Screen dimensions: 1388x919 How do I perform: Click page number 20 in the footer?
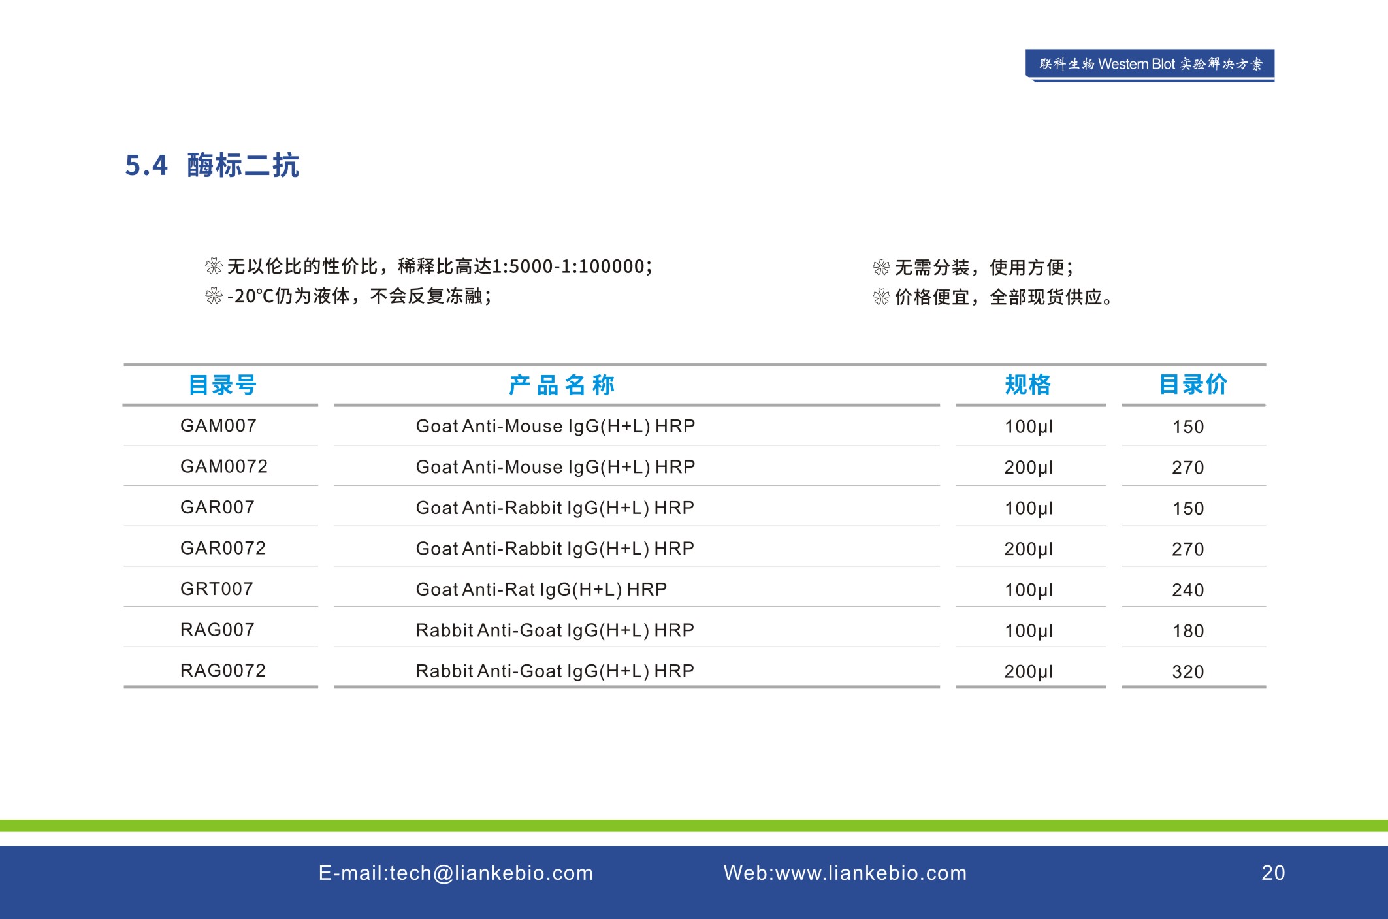(1272, 873)
